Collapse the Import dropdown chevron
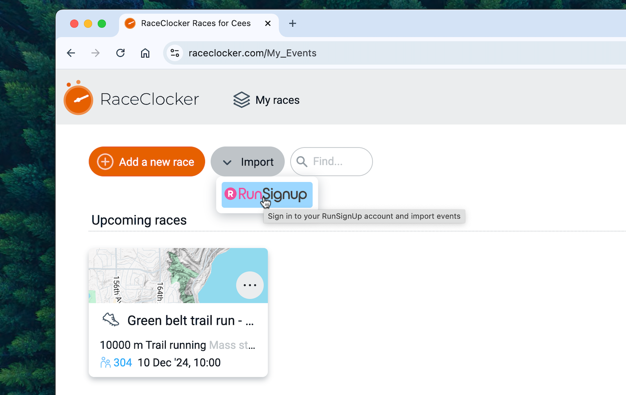This screenshot has height=395, width=626. coord(227,162)
